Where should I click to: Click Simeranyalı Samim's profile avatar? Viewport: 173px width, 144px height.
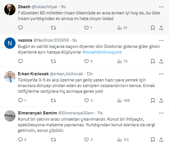click(x=10, y=115)
